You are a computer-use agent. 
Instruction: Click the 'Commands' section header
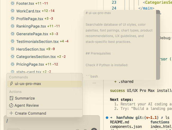(19, 77)
